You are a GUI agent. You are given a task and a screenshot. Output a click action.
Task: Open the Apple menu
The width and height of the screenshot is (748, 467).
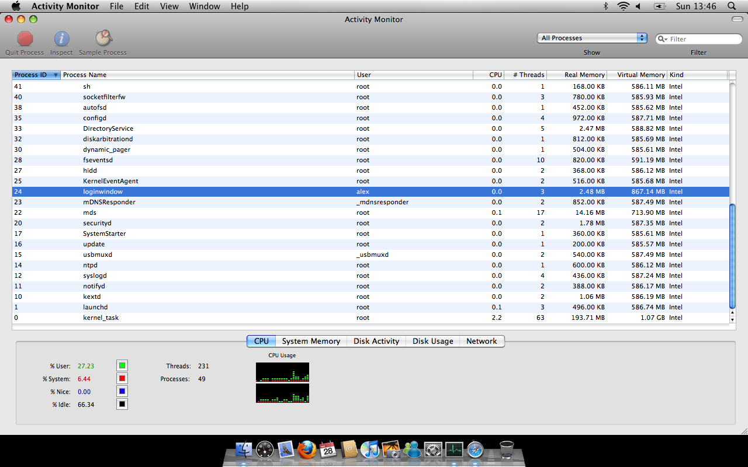pos(16,6)
